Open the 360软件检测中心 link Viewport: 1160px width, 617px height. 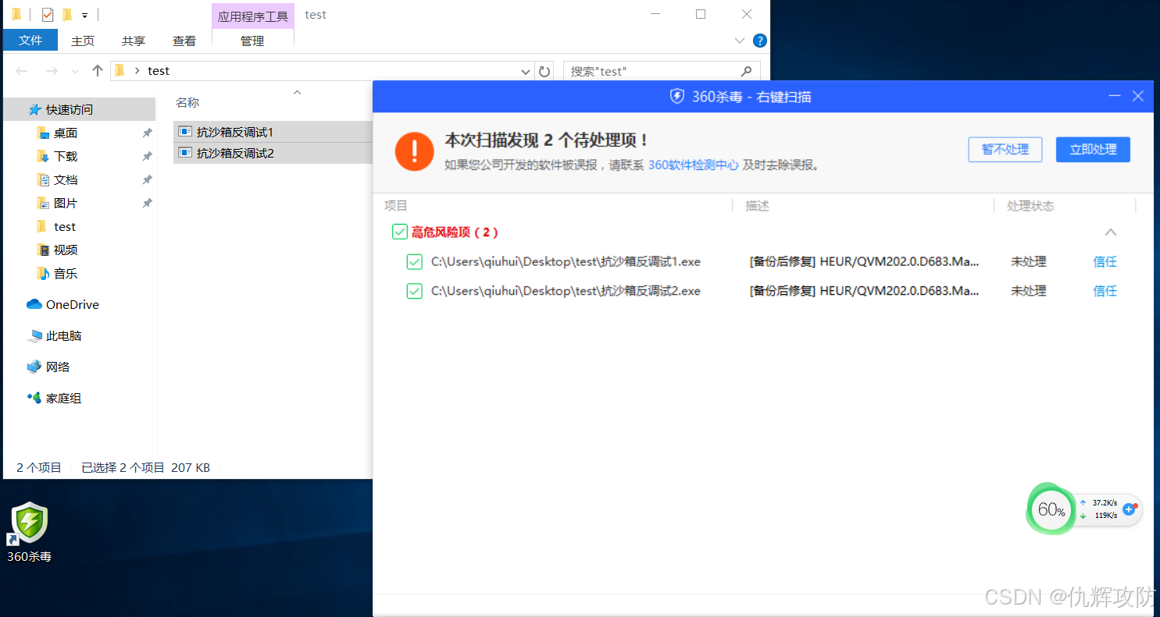pos(694,165)
